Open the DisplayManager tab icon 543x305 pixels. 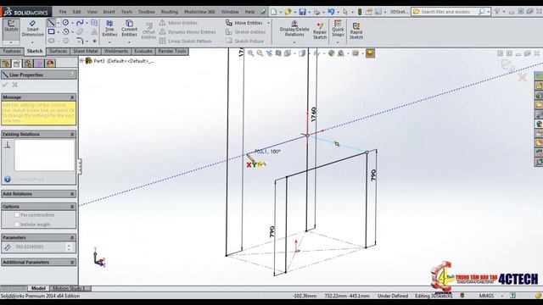pyautogui.click(x=51, y=64)
